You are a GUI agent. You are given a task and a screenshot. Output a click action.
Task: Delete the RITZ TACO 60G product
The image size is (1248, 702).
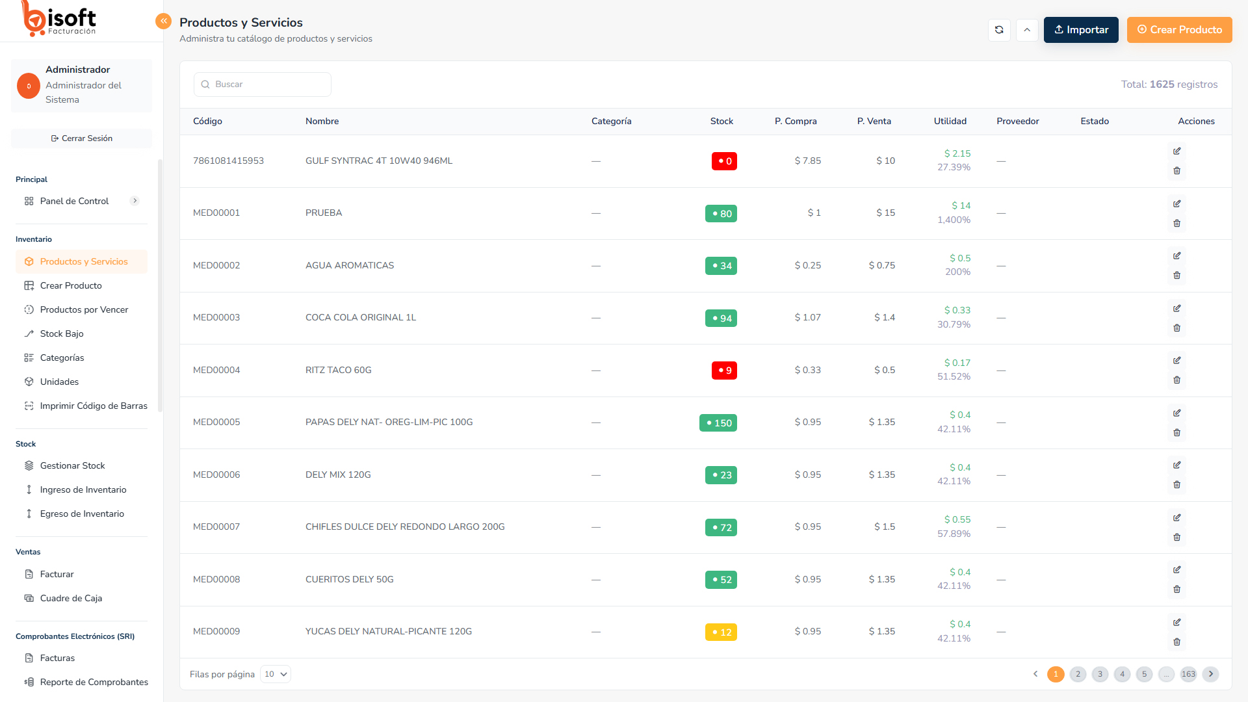click(1176, 380)
